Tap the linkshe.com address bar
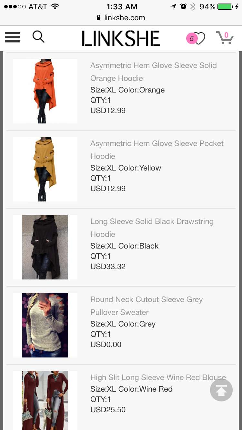This screenshot has height=430, width=242. (121, 18)
